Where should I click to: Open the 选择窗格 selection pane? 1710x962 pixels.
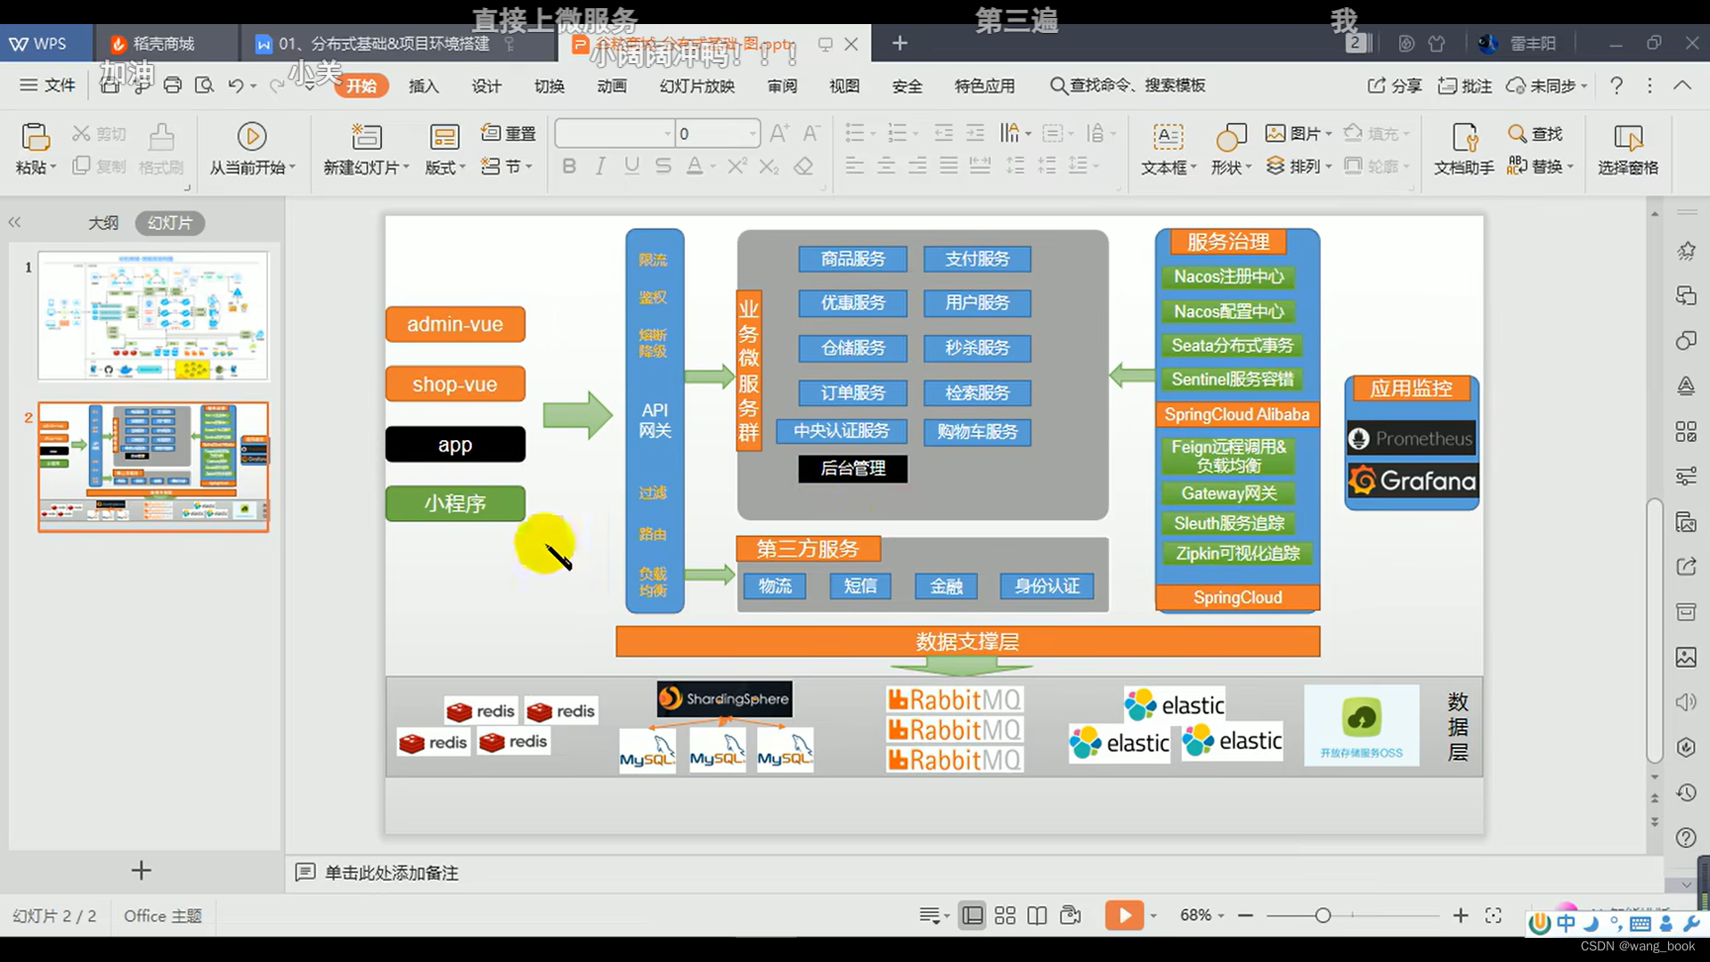coord(1628,147)
